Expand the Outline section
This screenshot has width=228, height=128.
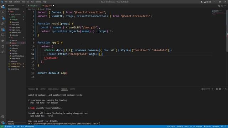pos(16,121)
